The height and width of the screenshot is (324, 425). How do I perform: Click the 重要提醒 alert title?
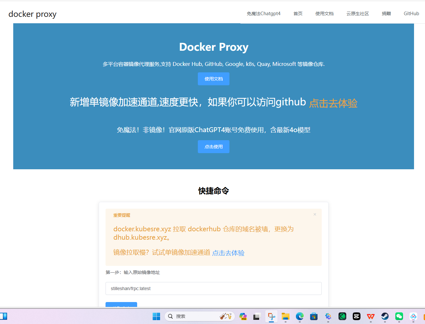coord(122,215)
